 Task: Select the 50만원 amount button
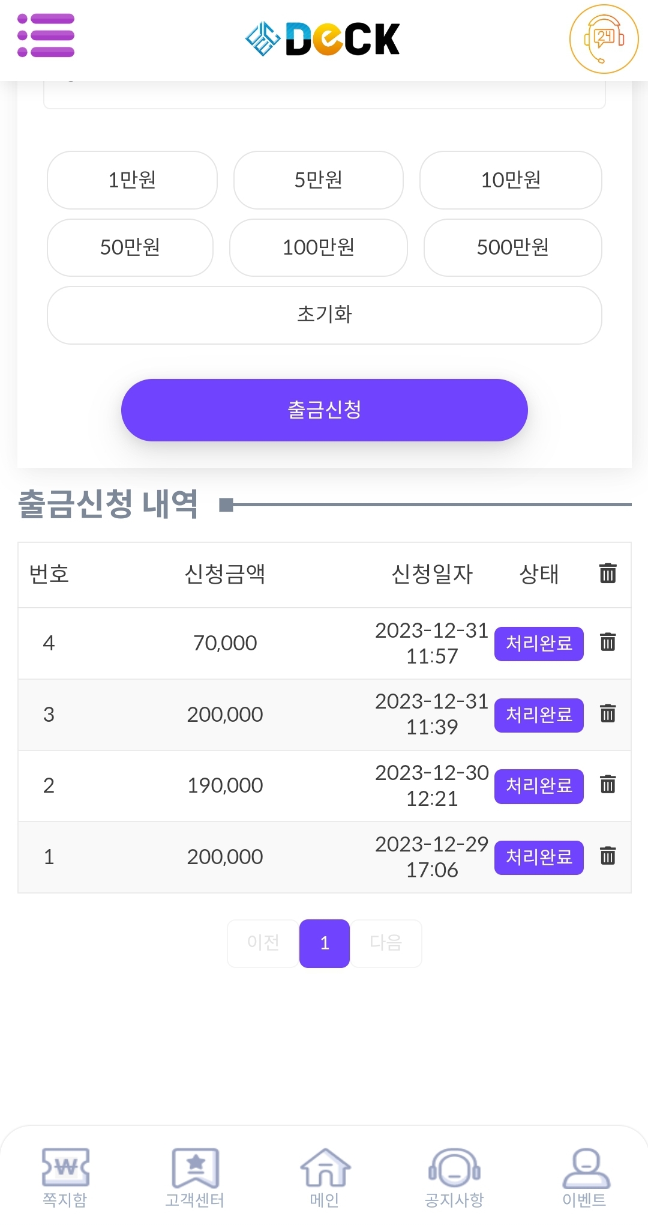130,247
